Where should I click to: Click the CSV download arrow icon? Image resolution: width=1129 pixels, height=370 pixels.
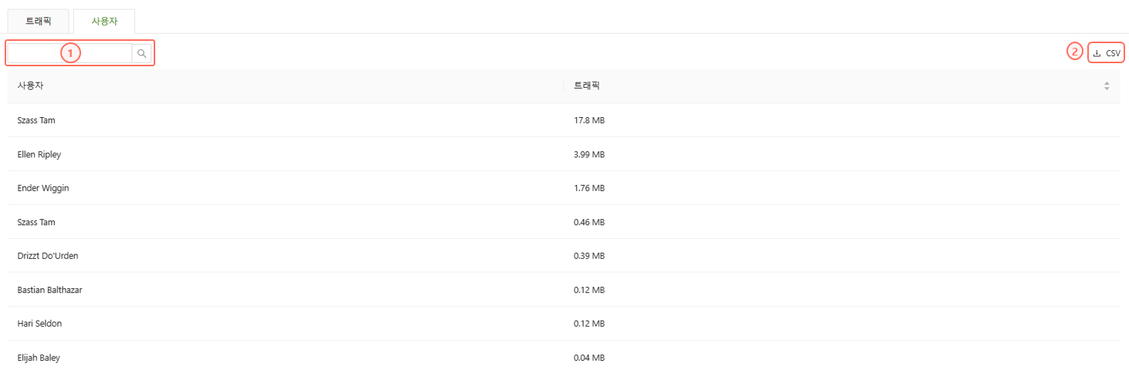[x=1097, y=53]
